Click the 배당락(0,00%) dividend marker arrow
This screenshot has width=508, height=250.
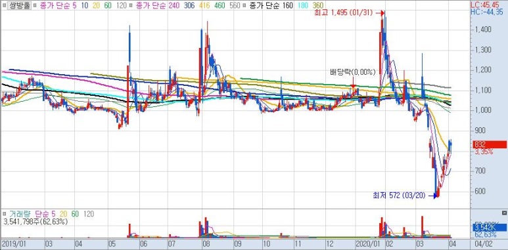pos(353,84)
